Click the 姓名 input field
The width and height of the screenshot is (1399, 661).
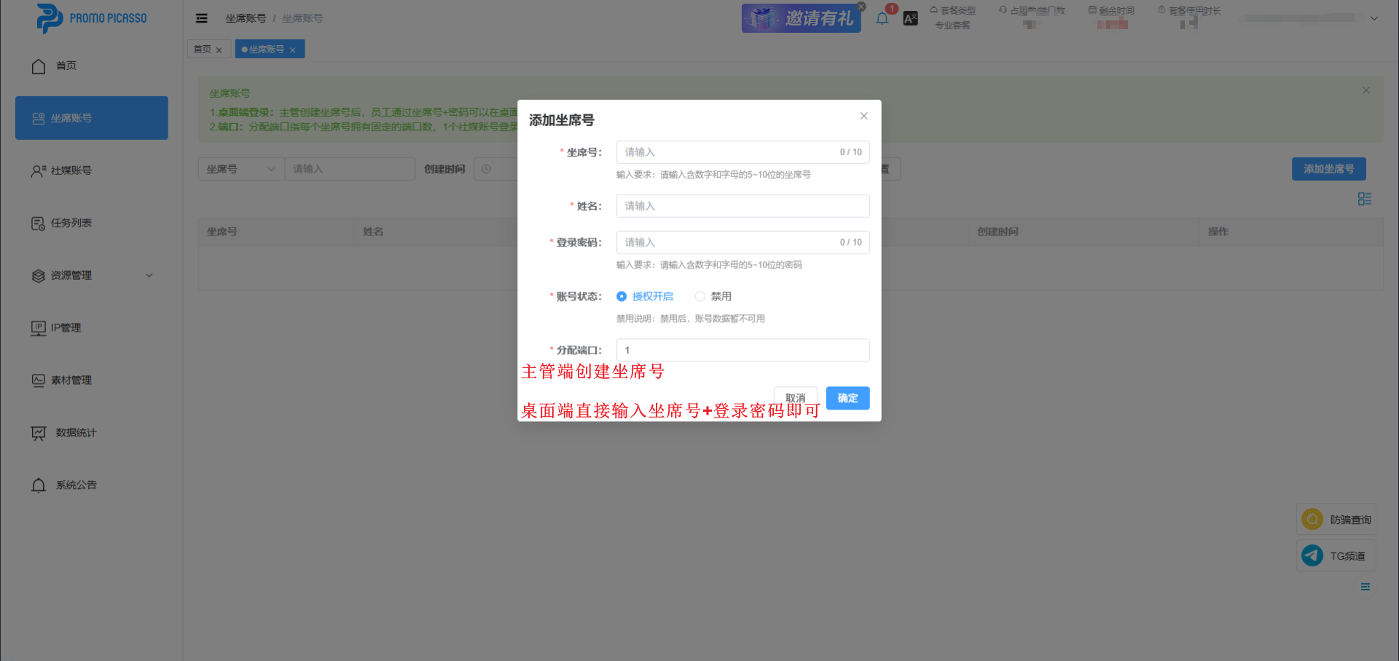coord(742,206)
